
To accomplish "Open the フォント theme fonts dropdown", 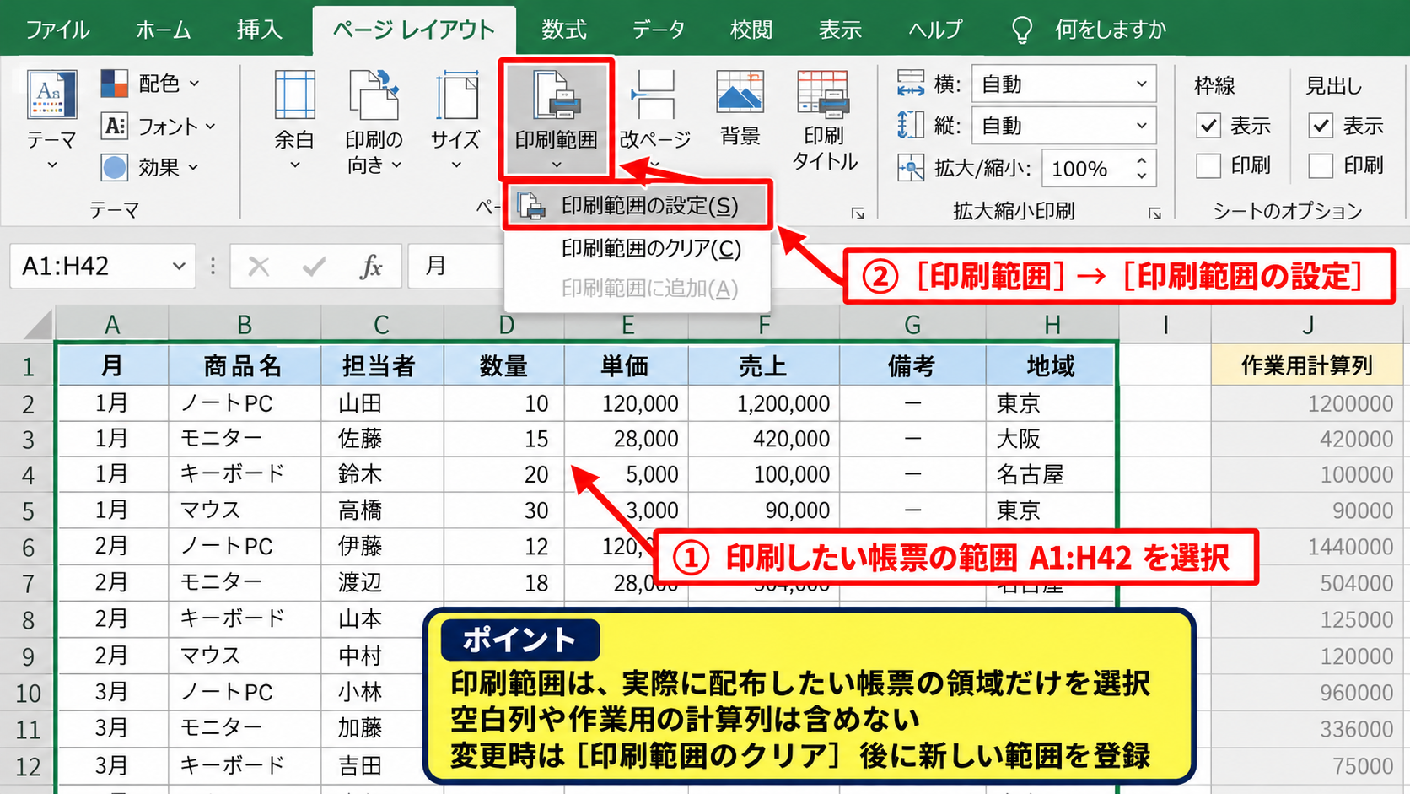I will click(x=159, y=127).
